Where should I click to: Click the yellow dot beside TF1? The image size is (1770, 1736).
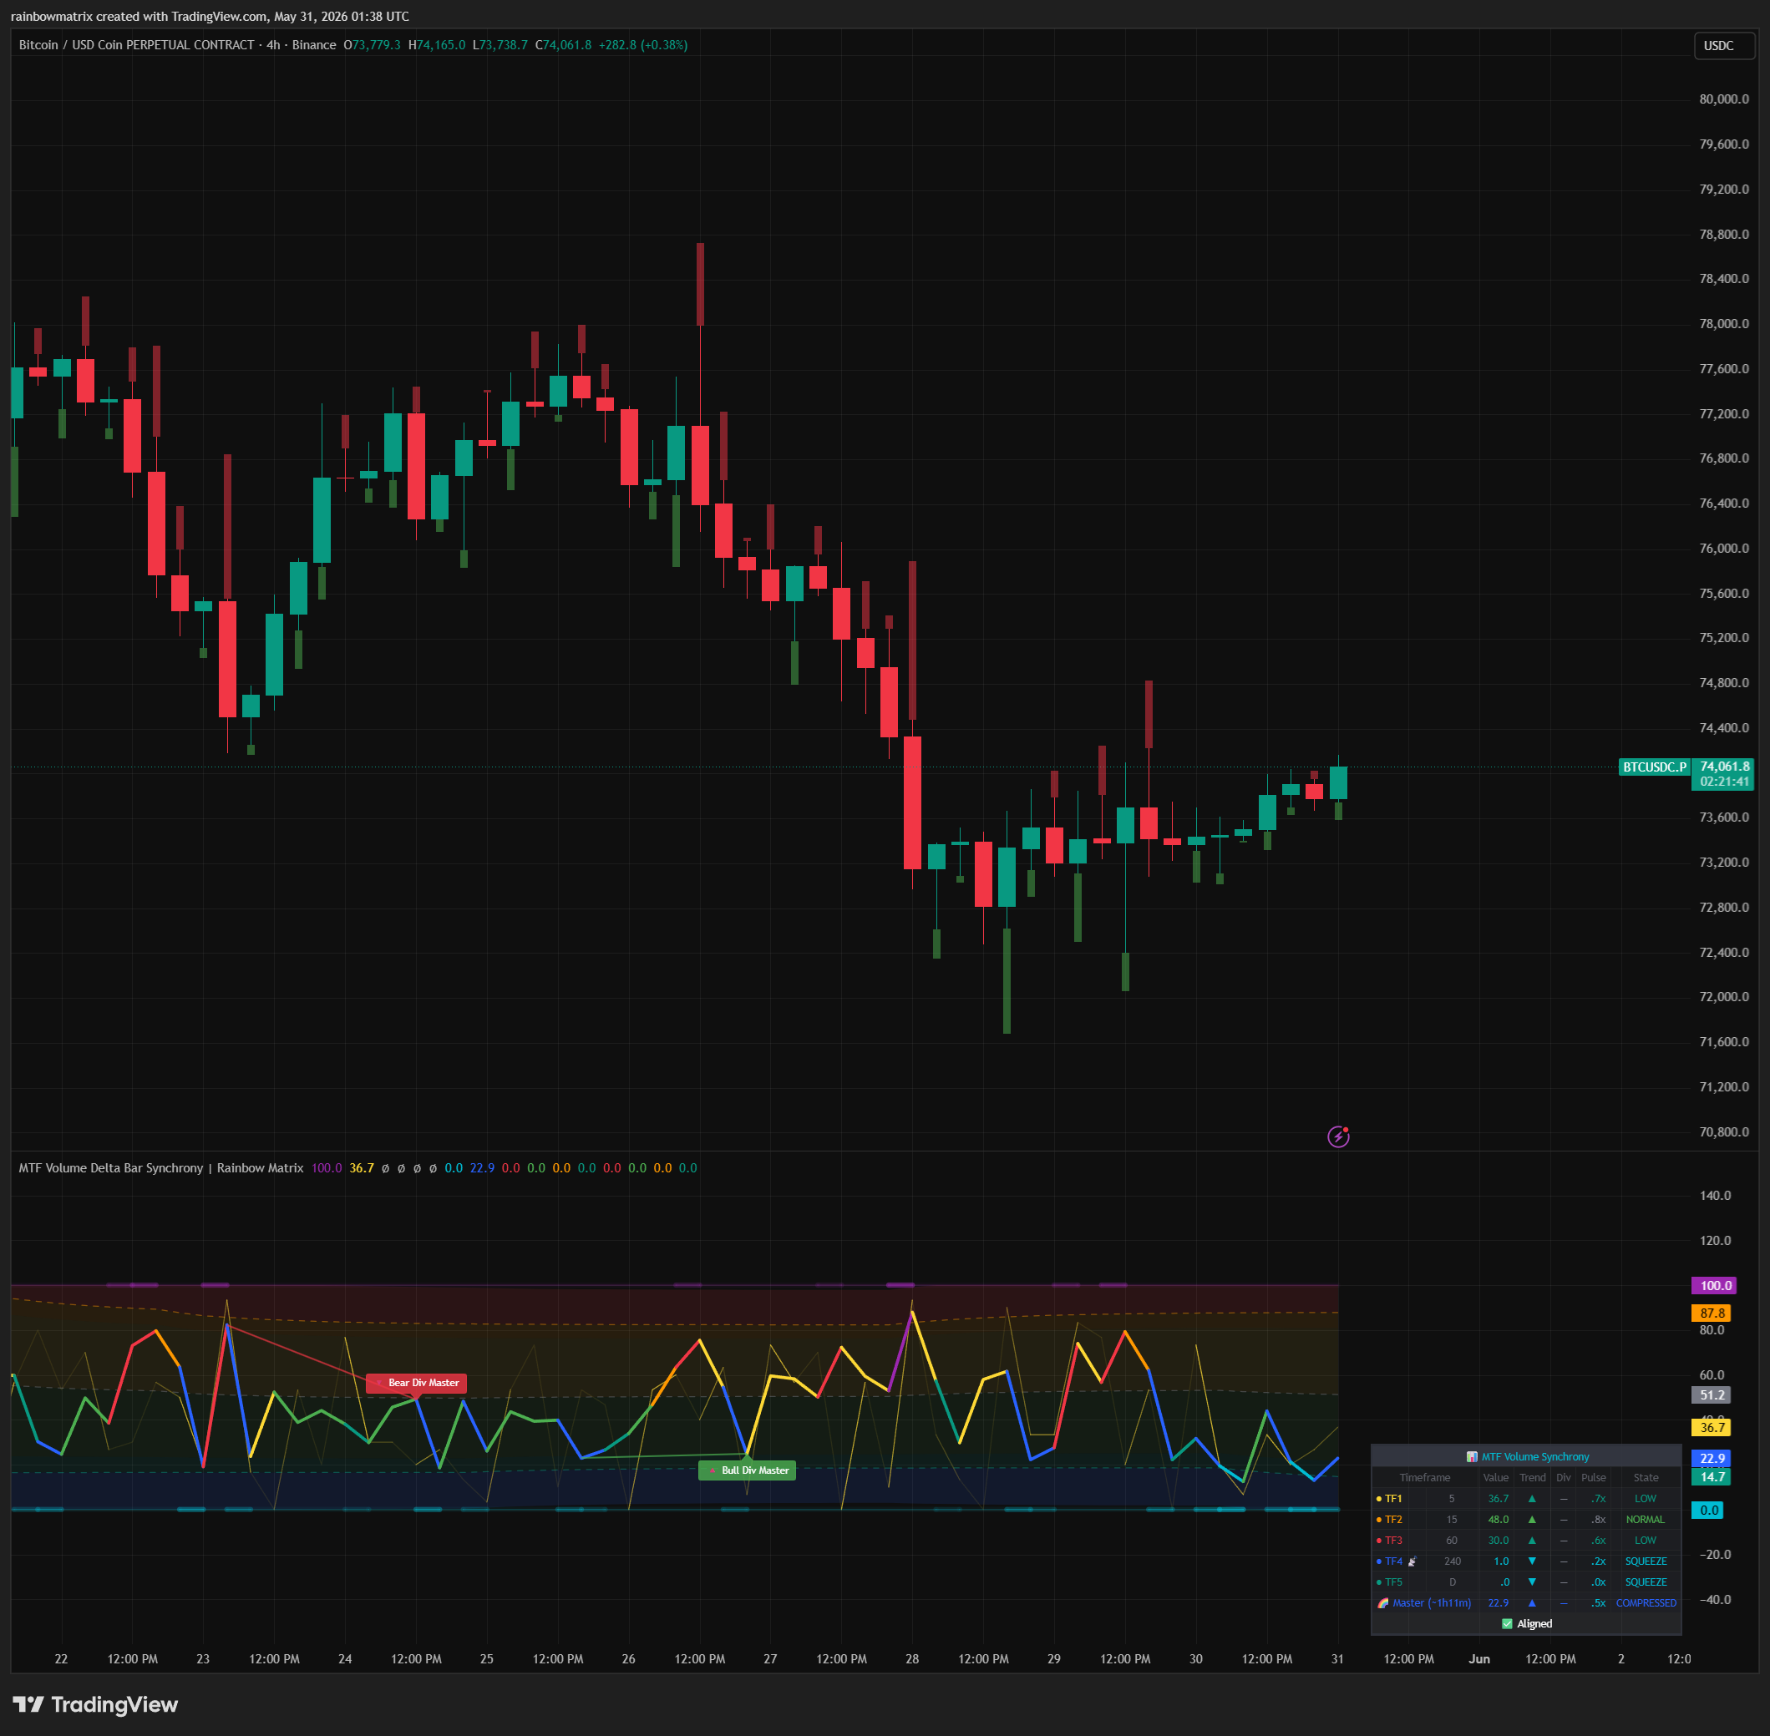(x=1379, y=1499)
